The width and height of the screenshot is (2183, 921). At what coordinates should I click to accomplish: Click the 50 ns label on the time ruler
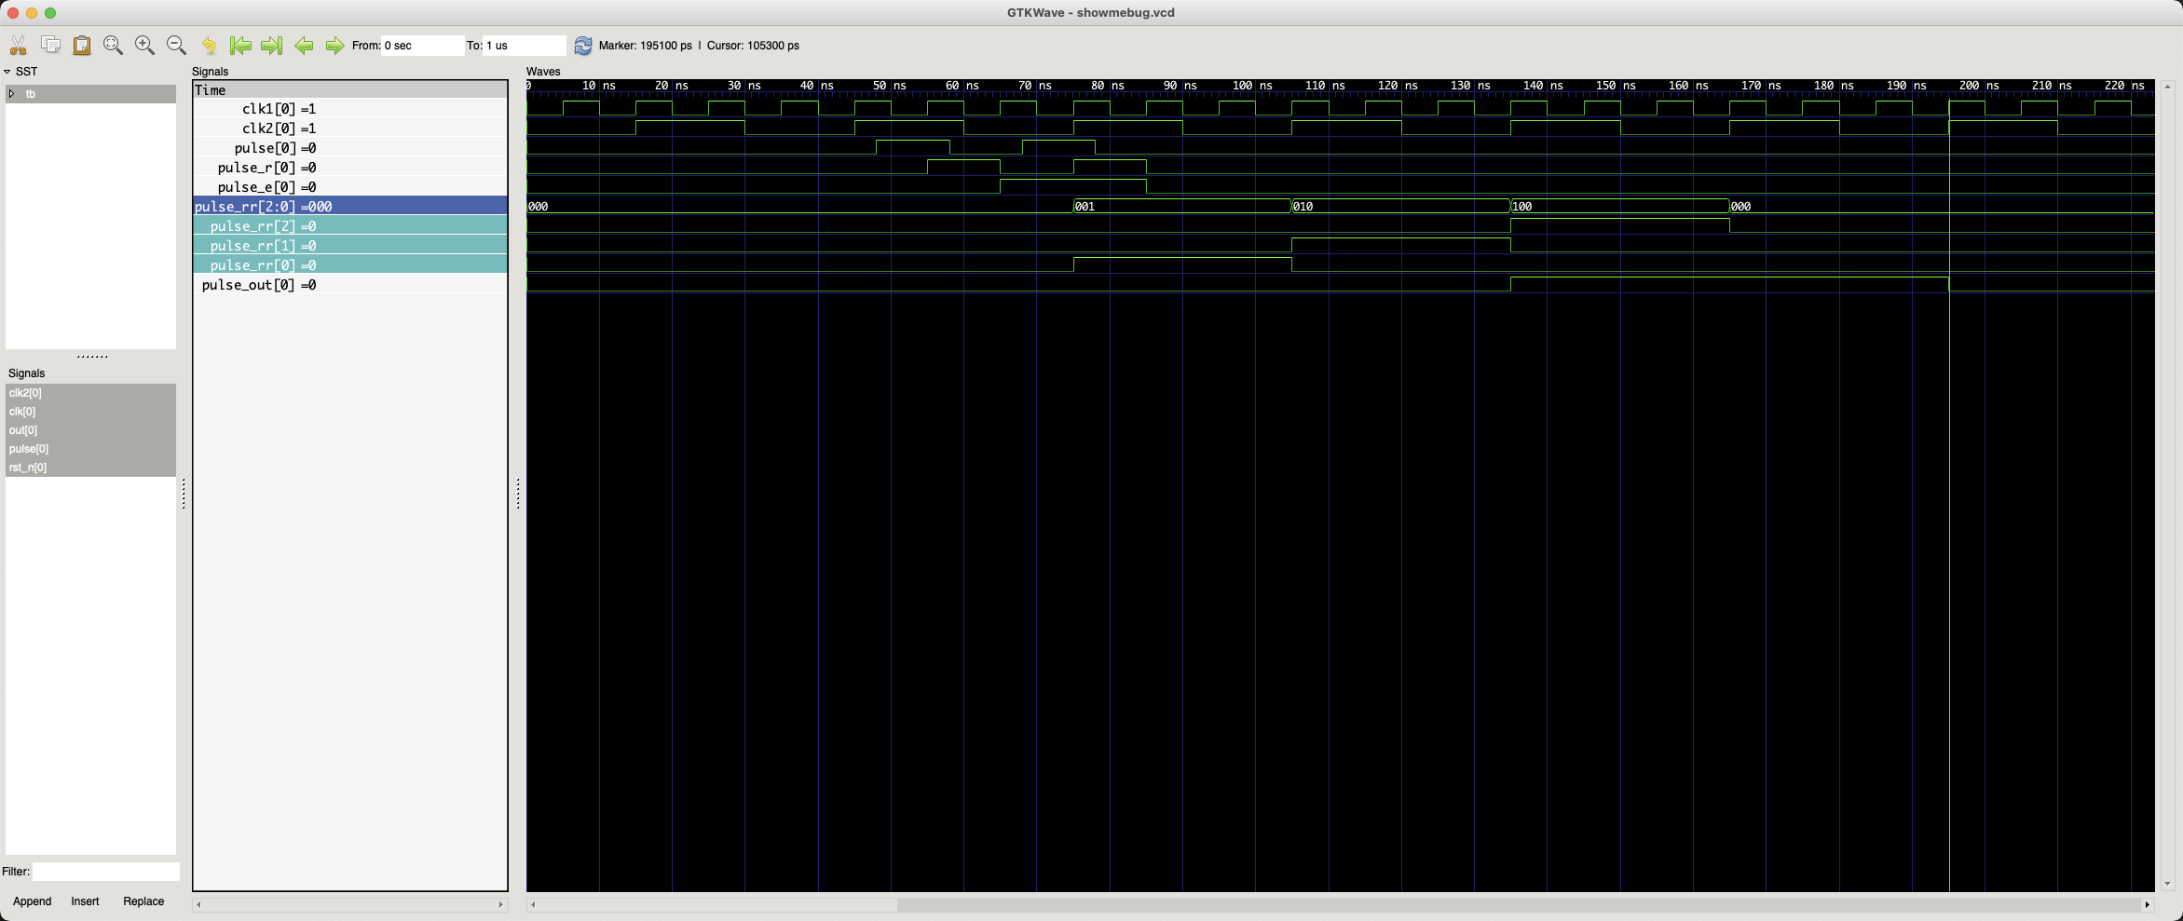click(890, 86)
